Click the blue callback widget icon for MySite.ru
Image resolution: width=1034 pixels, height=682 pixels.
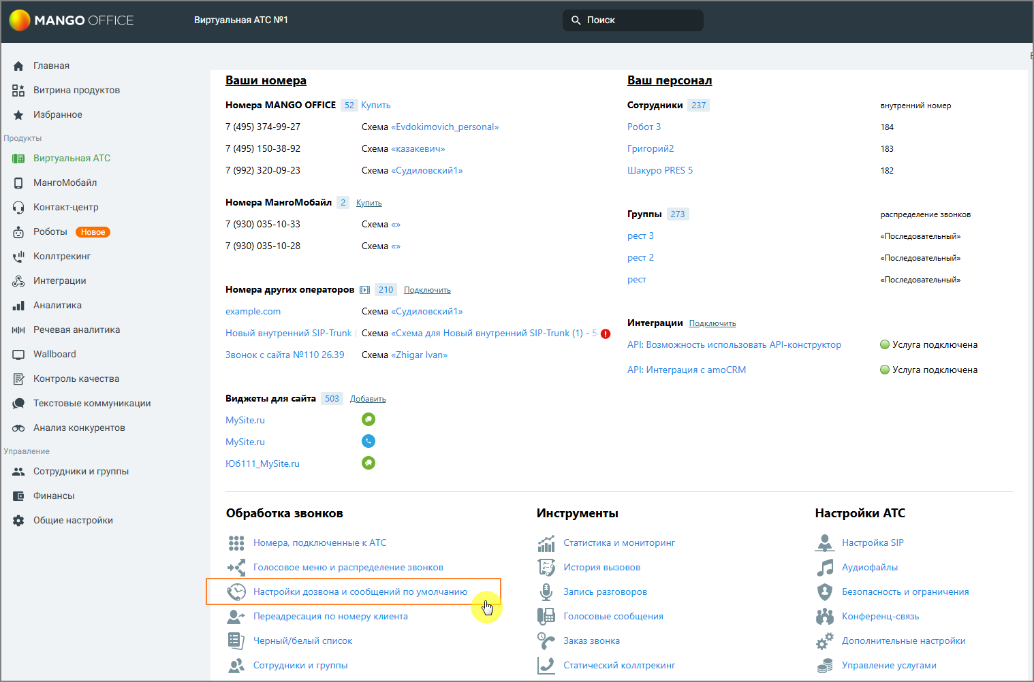(369, 441)
